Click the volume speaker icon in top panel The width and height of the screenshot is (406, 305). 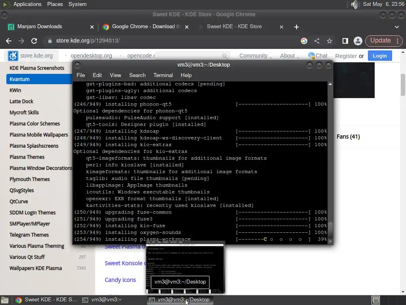[355, 4]
